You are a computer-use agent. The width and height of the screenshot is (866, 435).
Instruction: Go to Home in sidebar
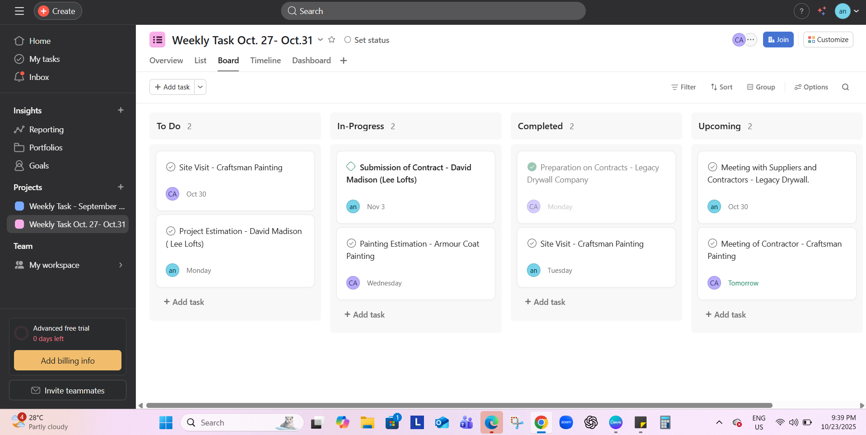pyautogui.click(x=68, y=41)
